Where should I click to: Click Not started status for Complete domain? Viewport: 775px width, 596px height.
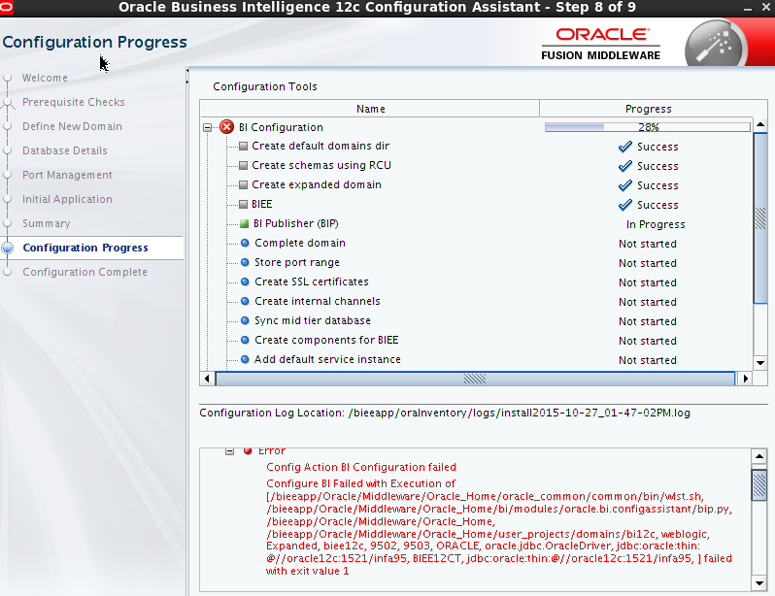[x=648, y=244]
